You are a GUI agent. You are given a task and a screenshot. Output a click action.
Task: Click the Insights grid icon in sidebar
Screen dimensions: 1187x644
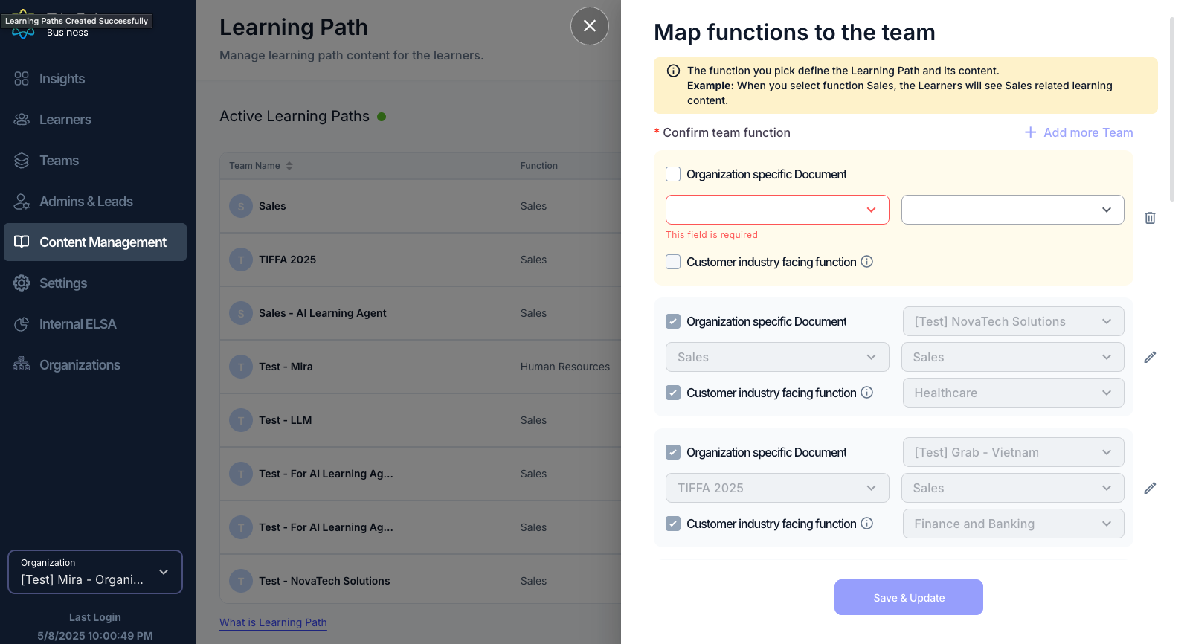22,79
